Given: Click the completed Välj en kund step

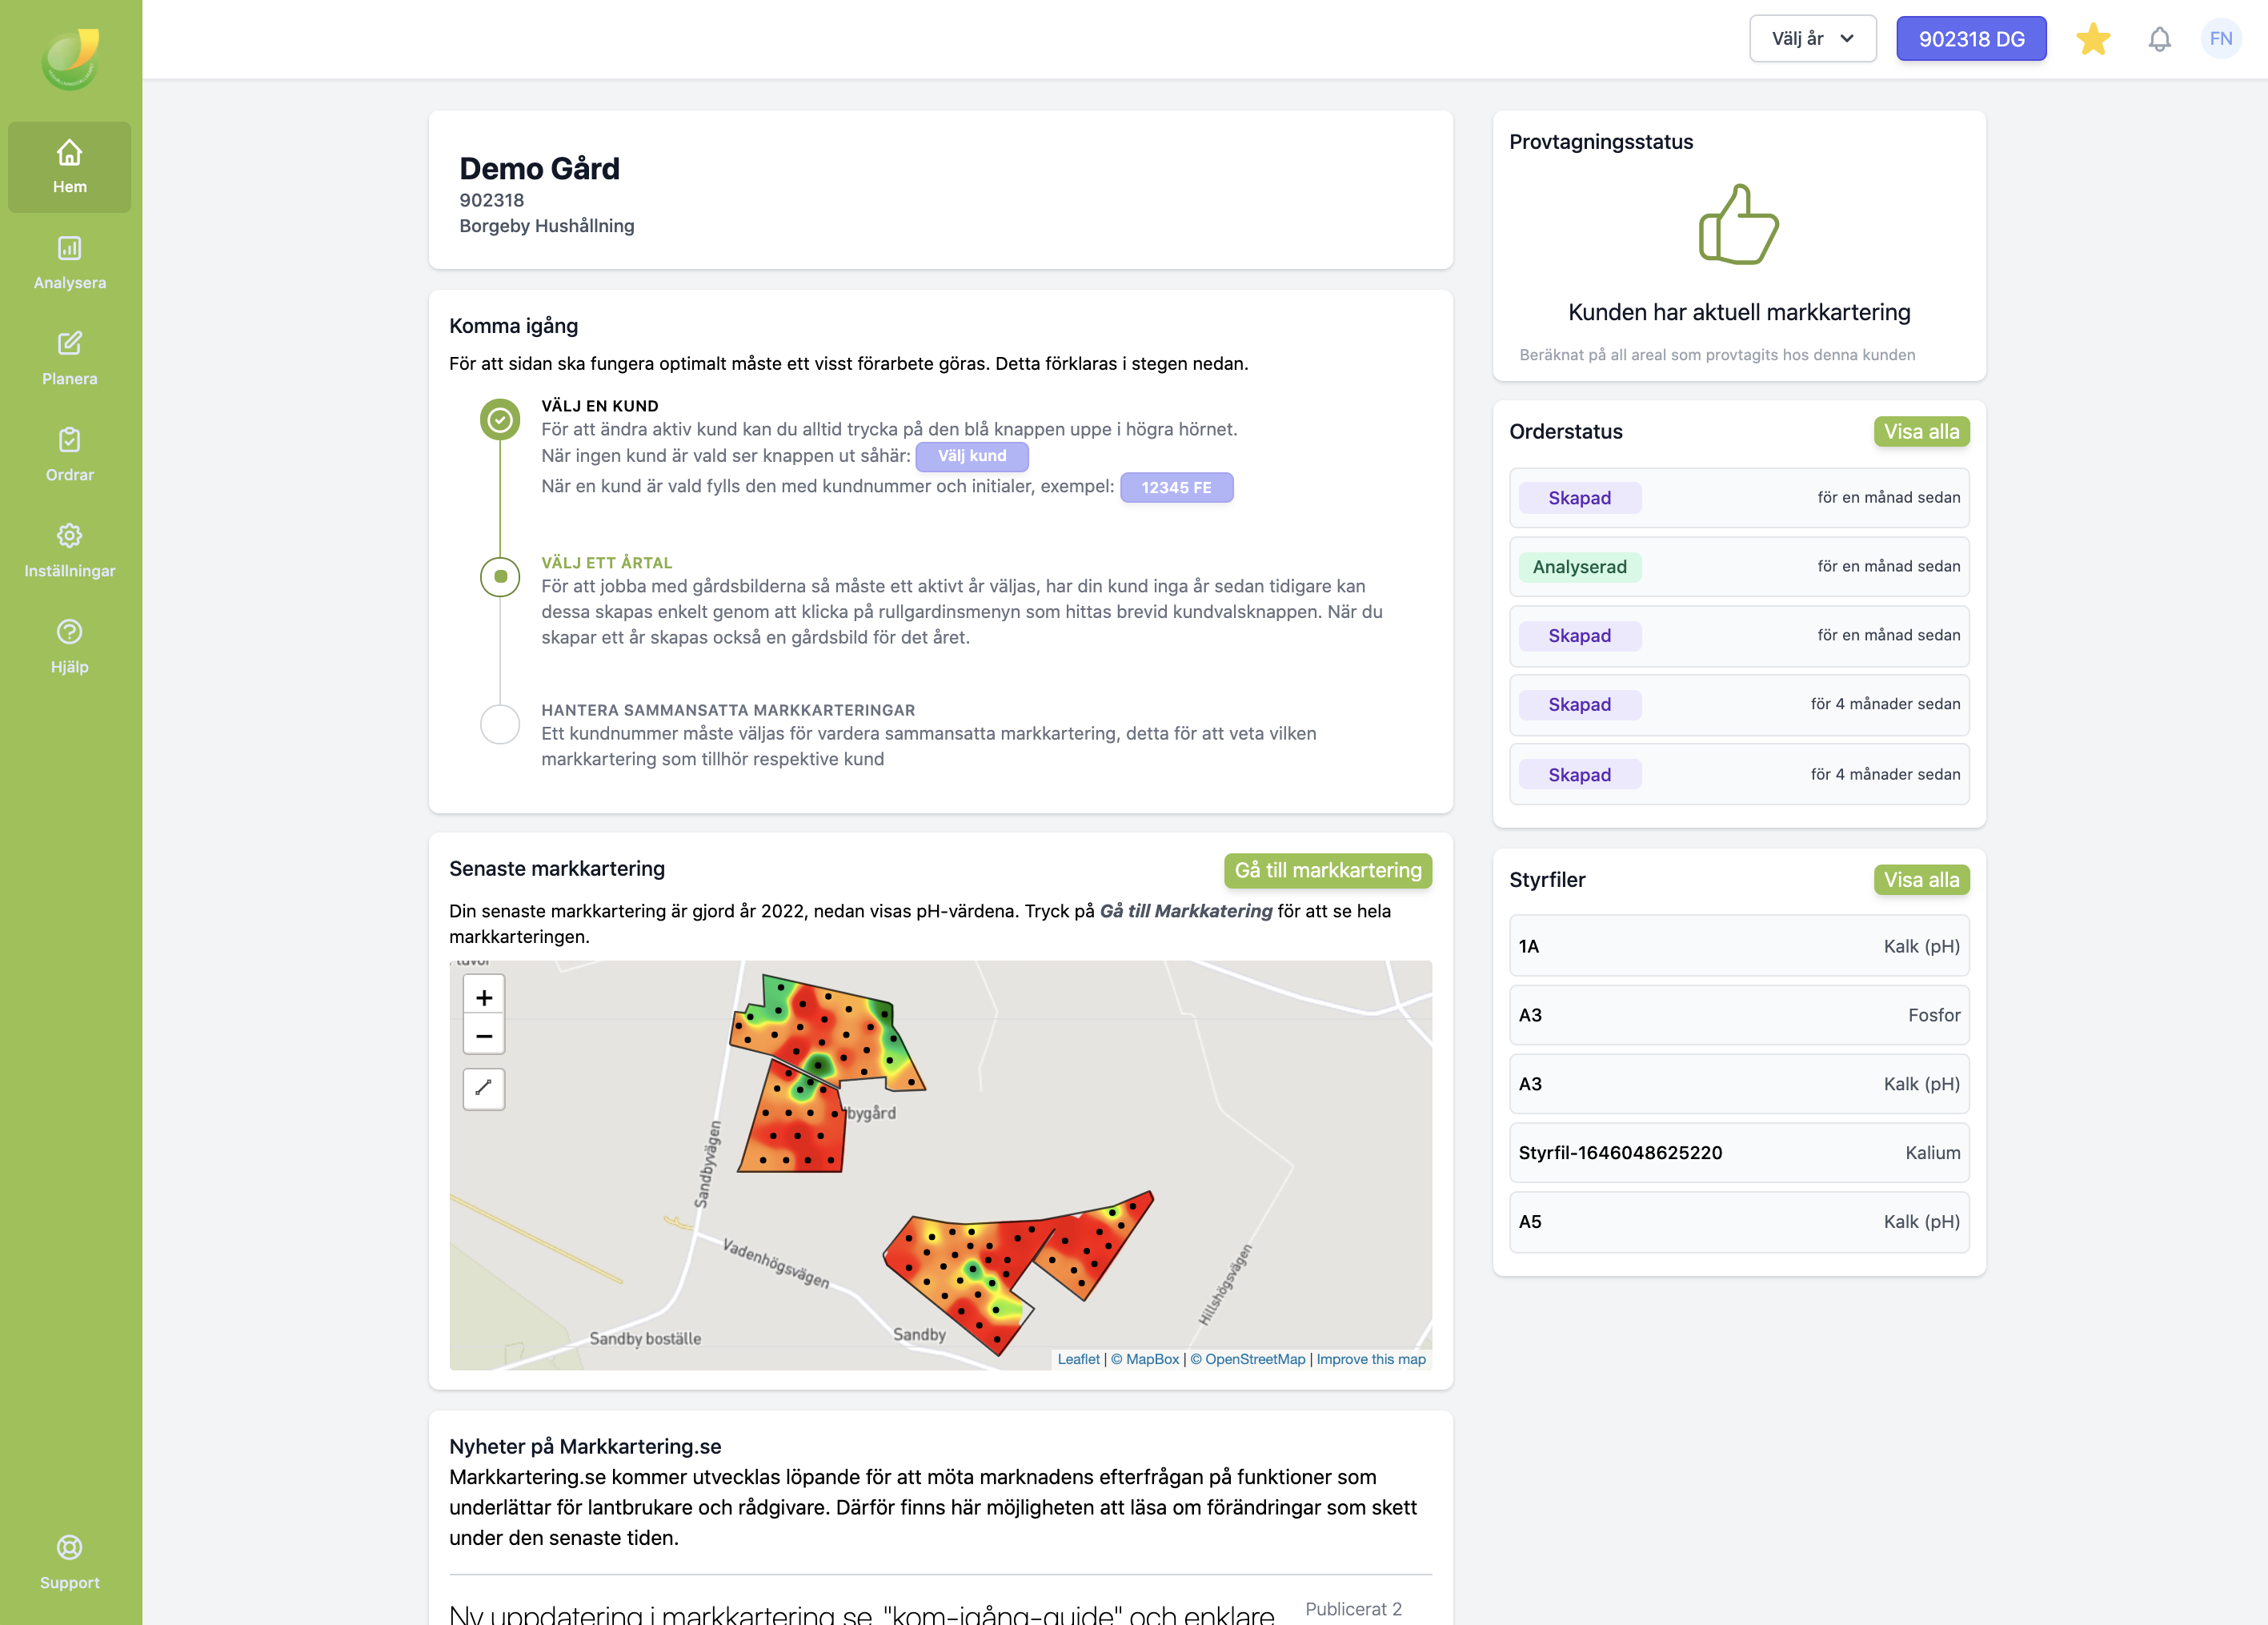Looking at the screenshot, I should [x=500, y=420].
